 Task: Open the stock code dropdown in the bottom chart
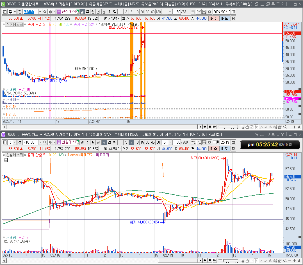(x=40, y=142)
